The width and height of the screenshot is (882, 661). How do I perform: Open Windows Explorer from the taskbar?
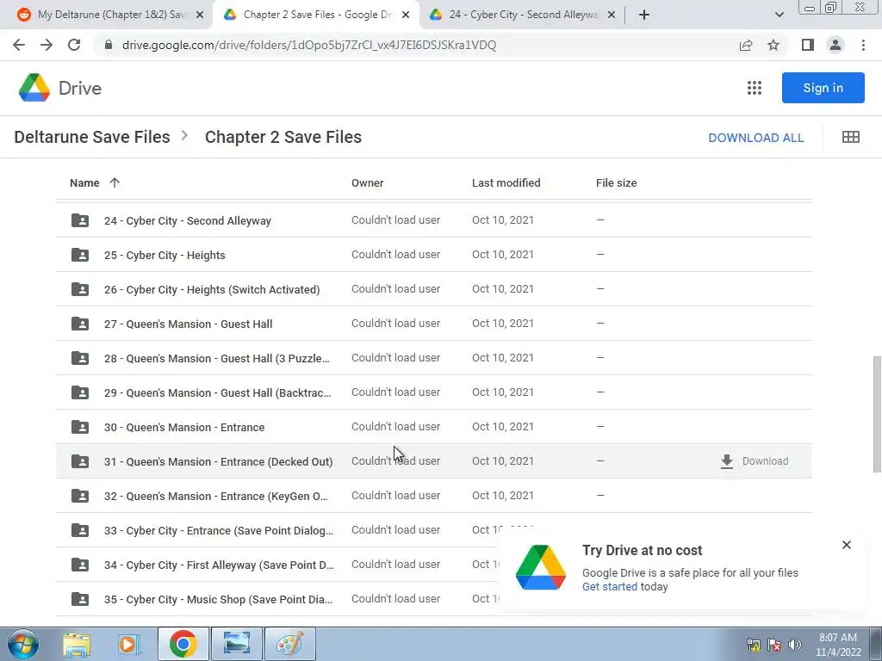[x=77, y=644]
